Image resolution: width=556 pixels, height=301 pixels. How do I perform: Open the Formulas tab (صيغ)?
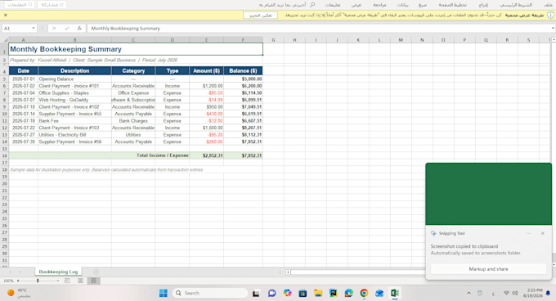pos(423,5)
